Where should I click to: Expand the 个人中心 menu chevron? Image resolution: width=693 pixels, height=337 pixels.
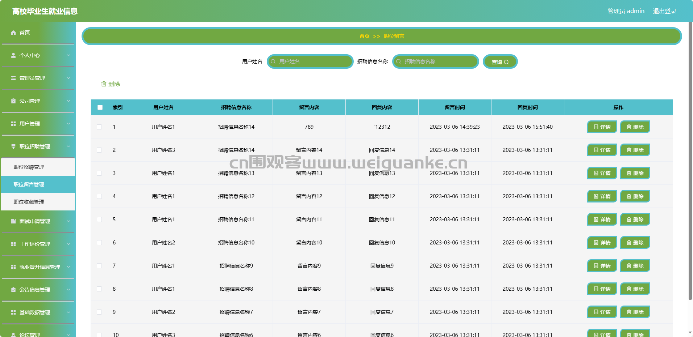point(69,55)
